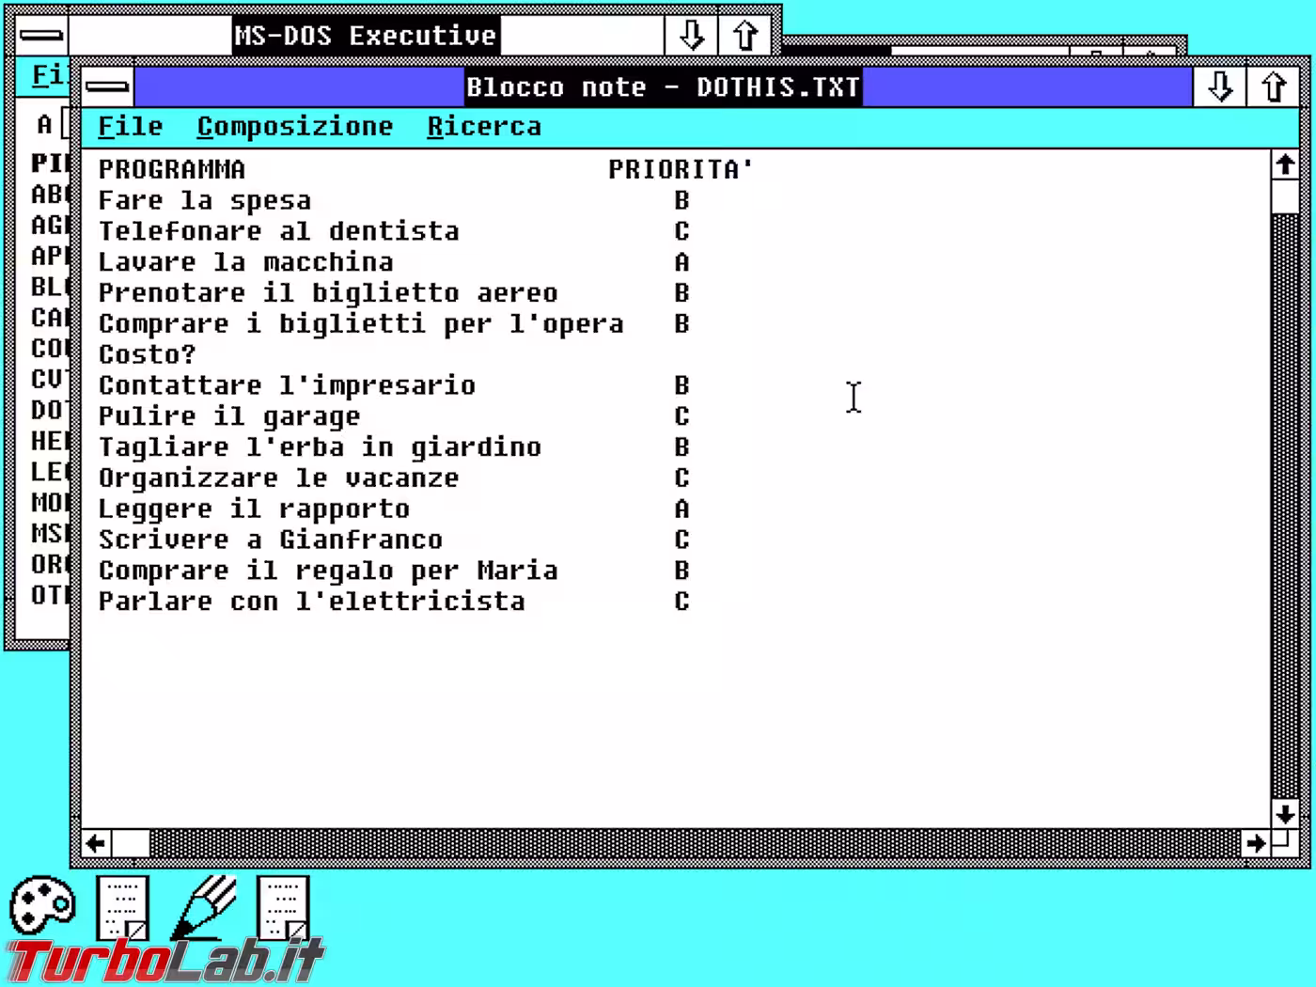Click the scroll-down arrow in Blocco note
Screen dimensions: 1316x987
click(1285, 814)
